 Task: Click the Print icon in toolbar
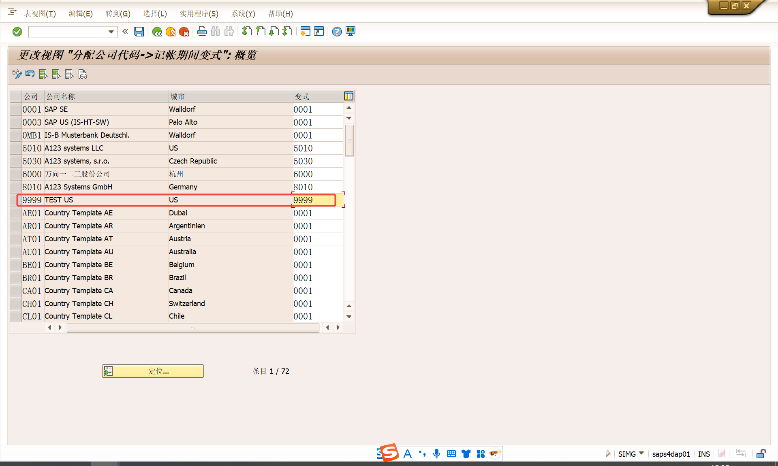pos(202,32)
